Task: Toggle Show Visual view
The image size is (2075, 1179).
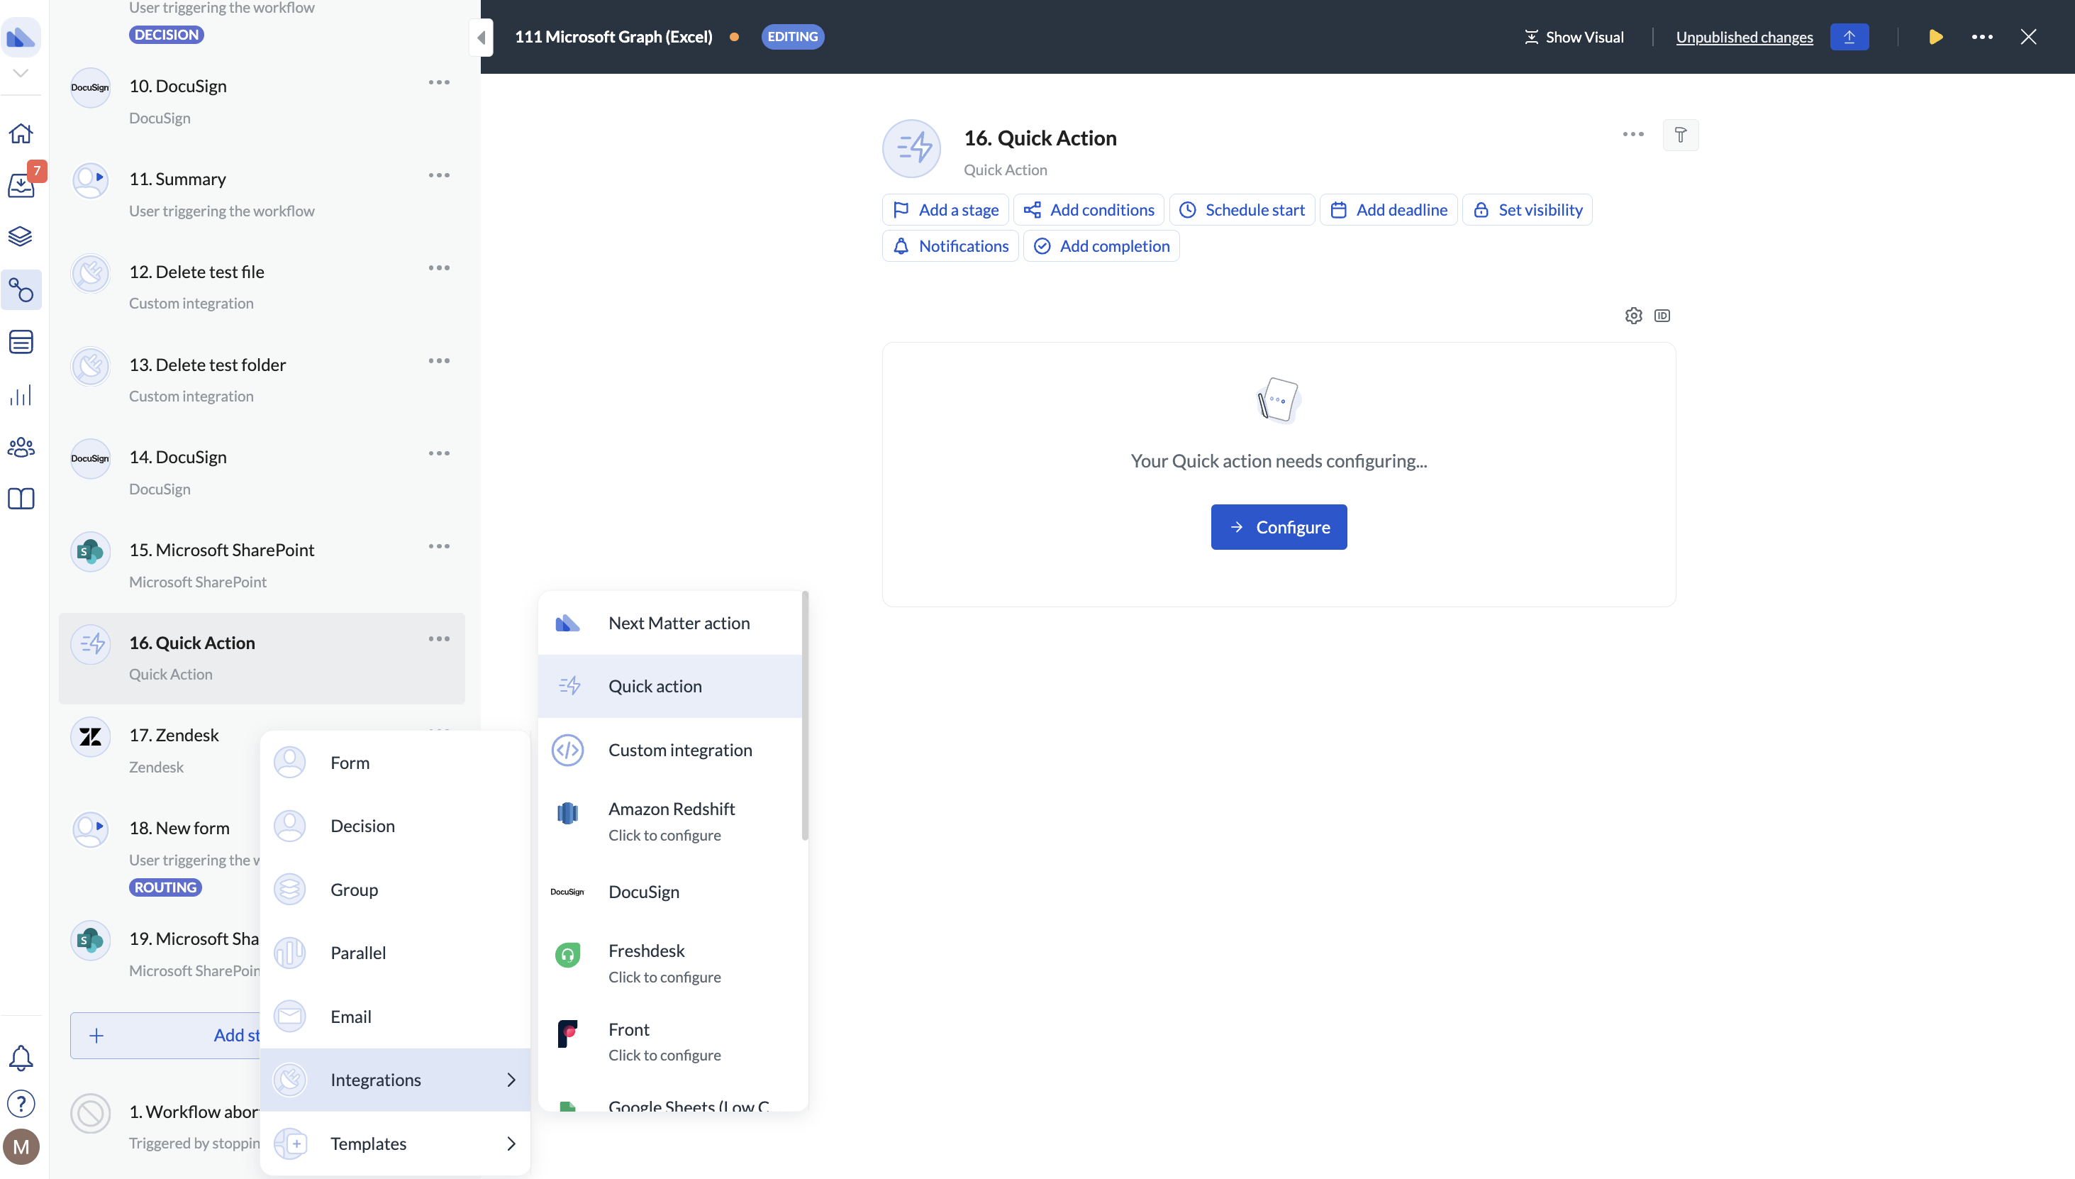Action: click(1573, 38)
